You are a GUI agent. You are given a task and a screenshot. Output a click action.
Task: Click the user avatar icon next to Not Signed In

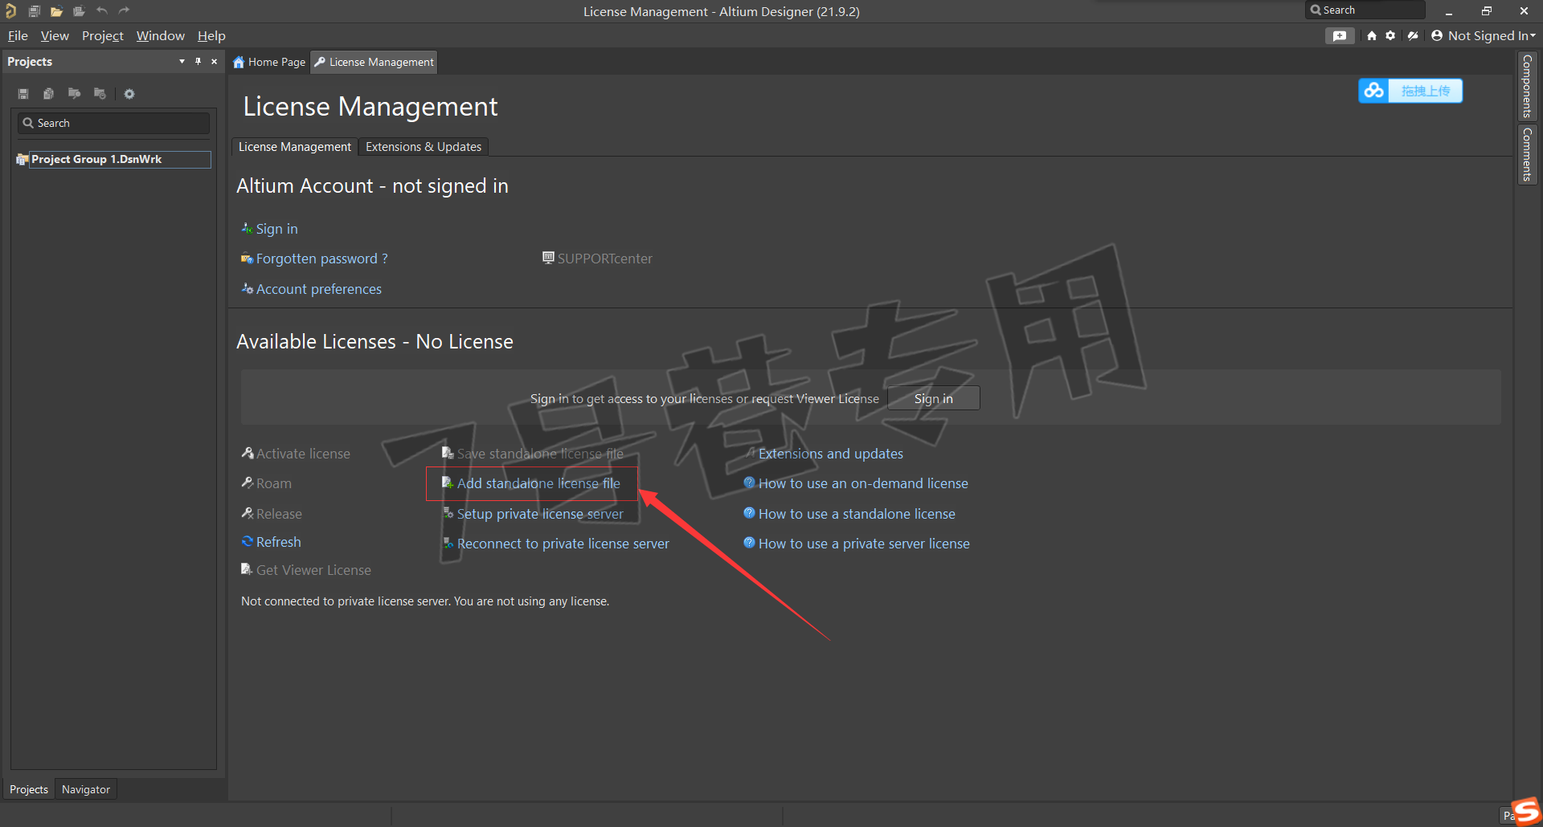[x=1437, y=35]
